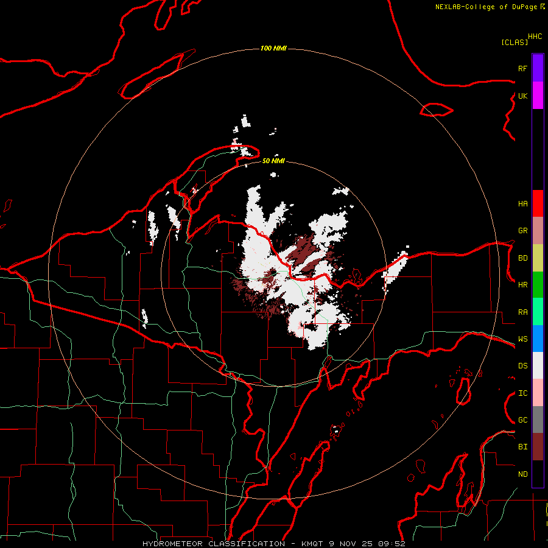Click the KMQT station identifier in caption
Viewport: 548px width, 548px height.
coord(312,544)
